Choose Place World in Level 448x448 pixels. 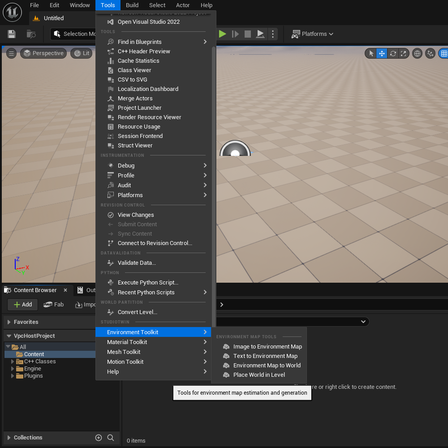click(x=259, y=375)
